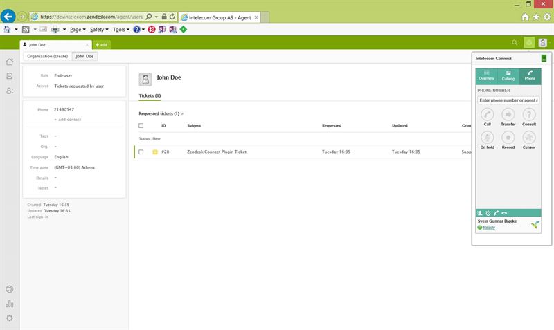Click the Ready agent status link
The image size is (554, 330).
click(489, 227)
